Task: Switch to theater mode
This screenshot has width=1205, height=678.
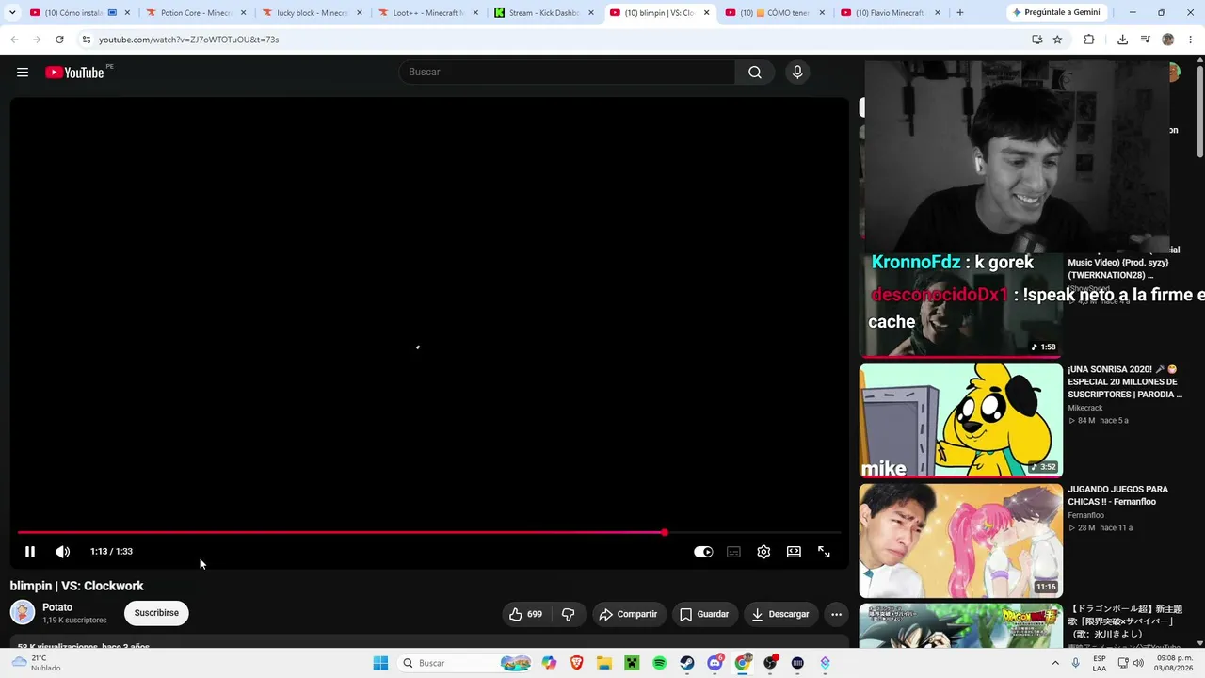Action: pyautogui.click(x=794, y=552)
